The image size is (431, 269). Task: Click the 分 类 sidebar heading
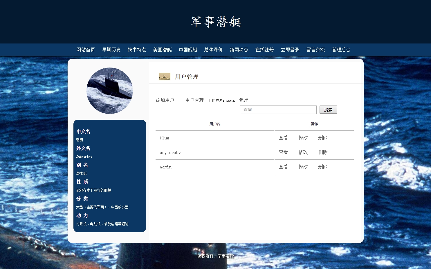point(82,199)
